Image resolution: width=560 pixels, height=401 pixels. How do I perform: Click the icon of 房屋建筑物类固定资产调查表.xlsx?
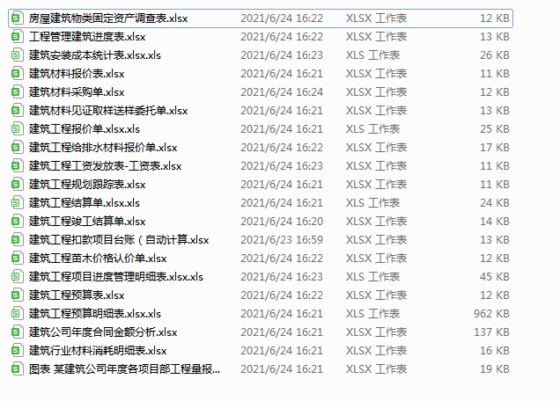(17, 18)
